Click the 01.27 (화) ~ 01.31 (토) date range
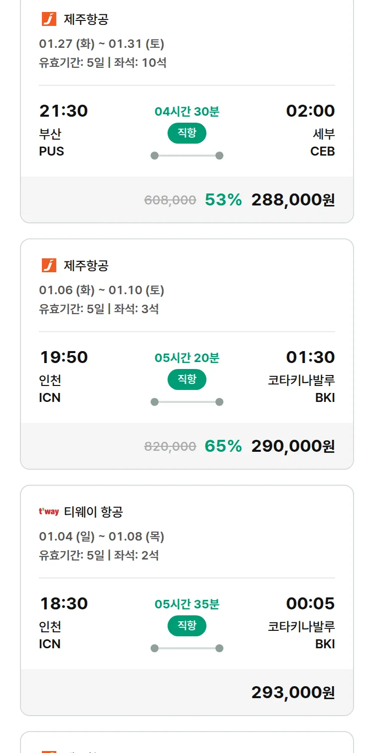This screenshot has height=753, width=374. [102, 44]
